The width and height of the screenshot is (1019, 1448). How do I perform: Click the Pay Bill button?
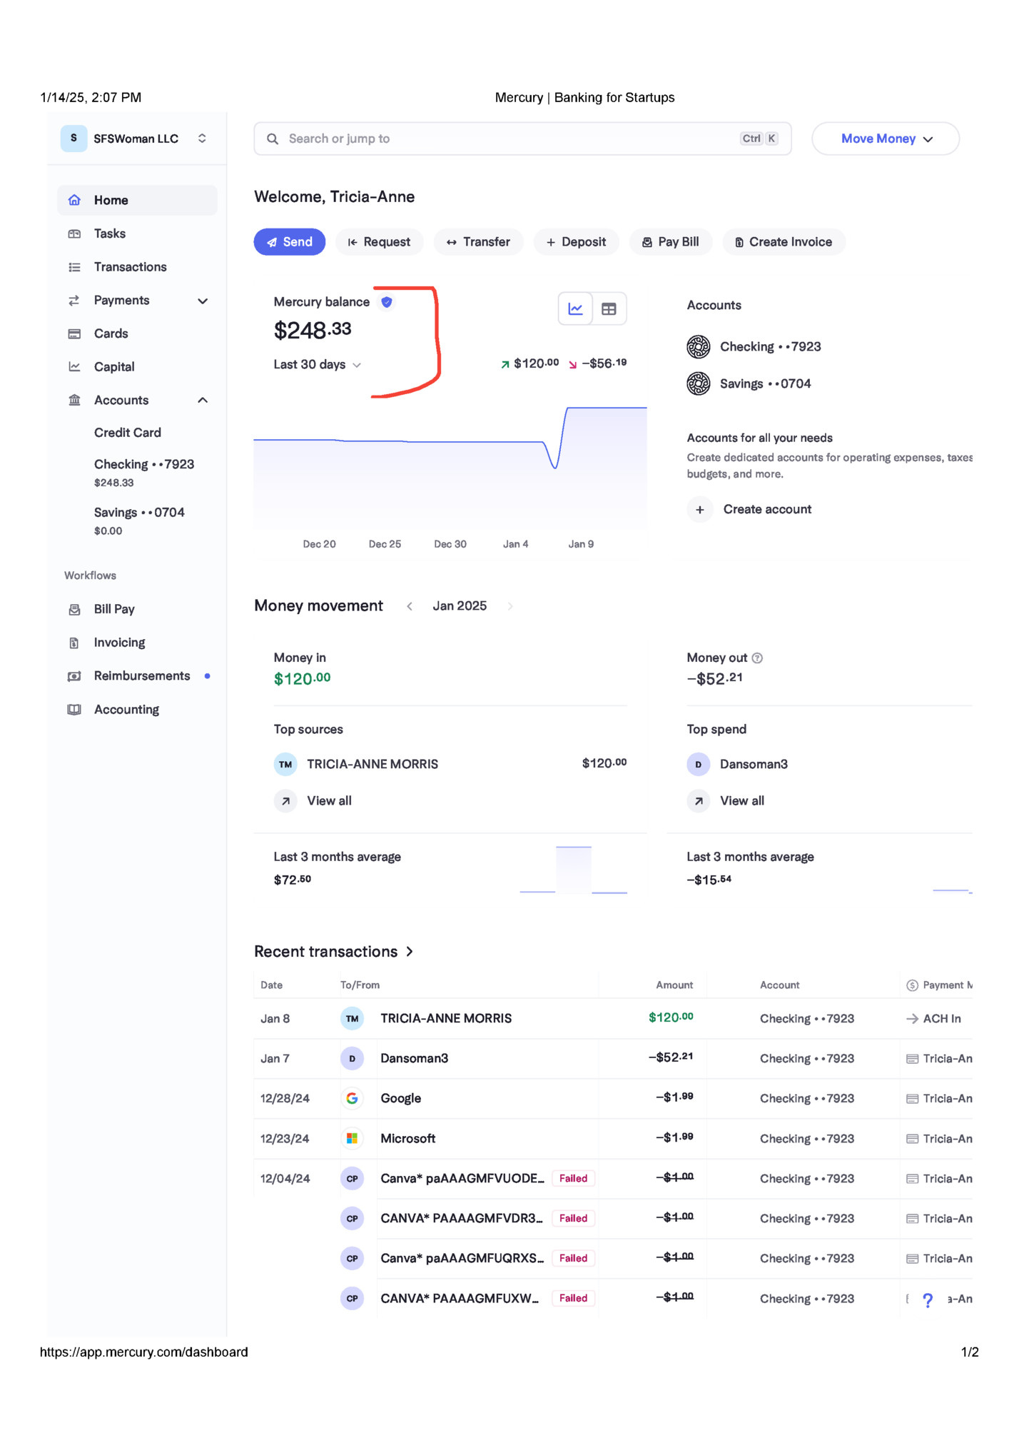(670, 242)
